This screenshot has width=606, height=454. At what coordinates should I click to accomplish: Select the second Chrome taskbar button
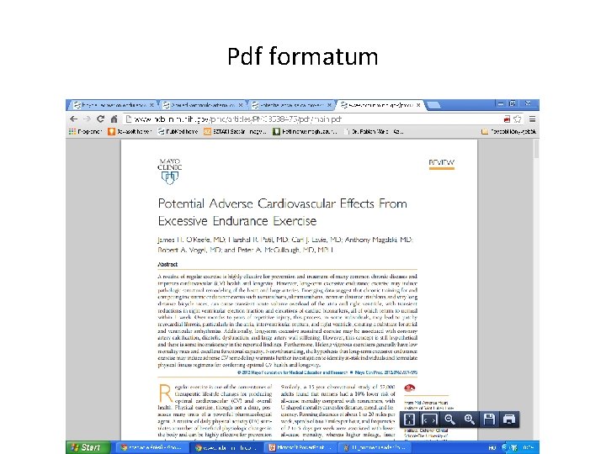(x=226, y=448)
